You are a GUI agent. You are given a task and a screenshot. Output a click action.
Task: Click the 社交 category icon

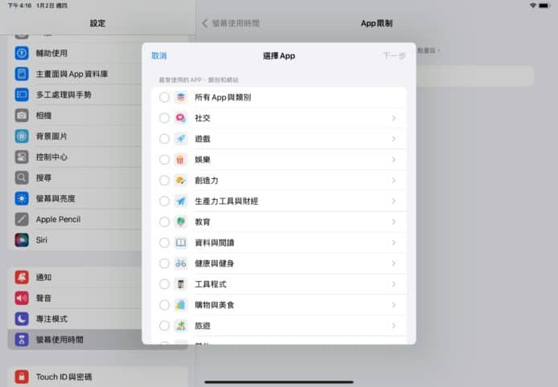(x=181, y=118)
